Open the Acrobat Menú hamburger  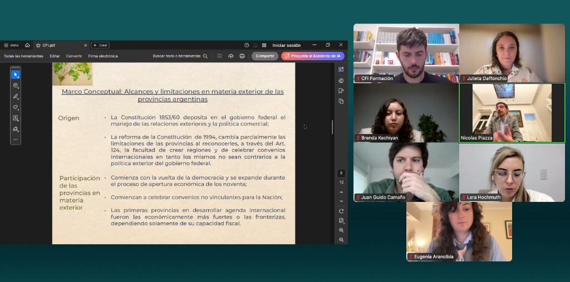[11, 46]
